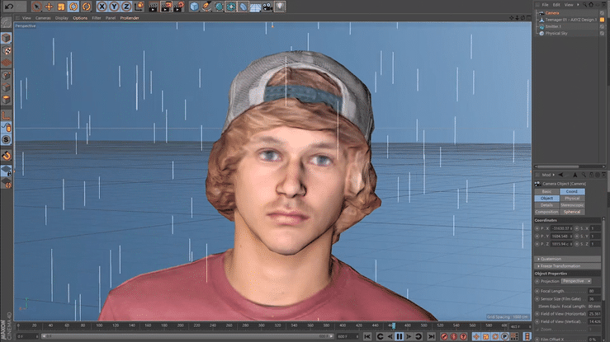Click the recent tool icon after Rotate
Image resolution: width=610 pixels, height=342 pixels.
[x=86, y=7]
